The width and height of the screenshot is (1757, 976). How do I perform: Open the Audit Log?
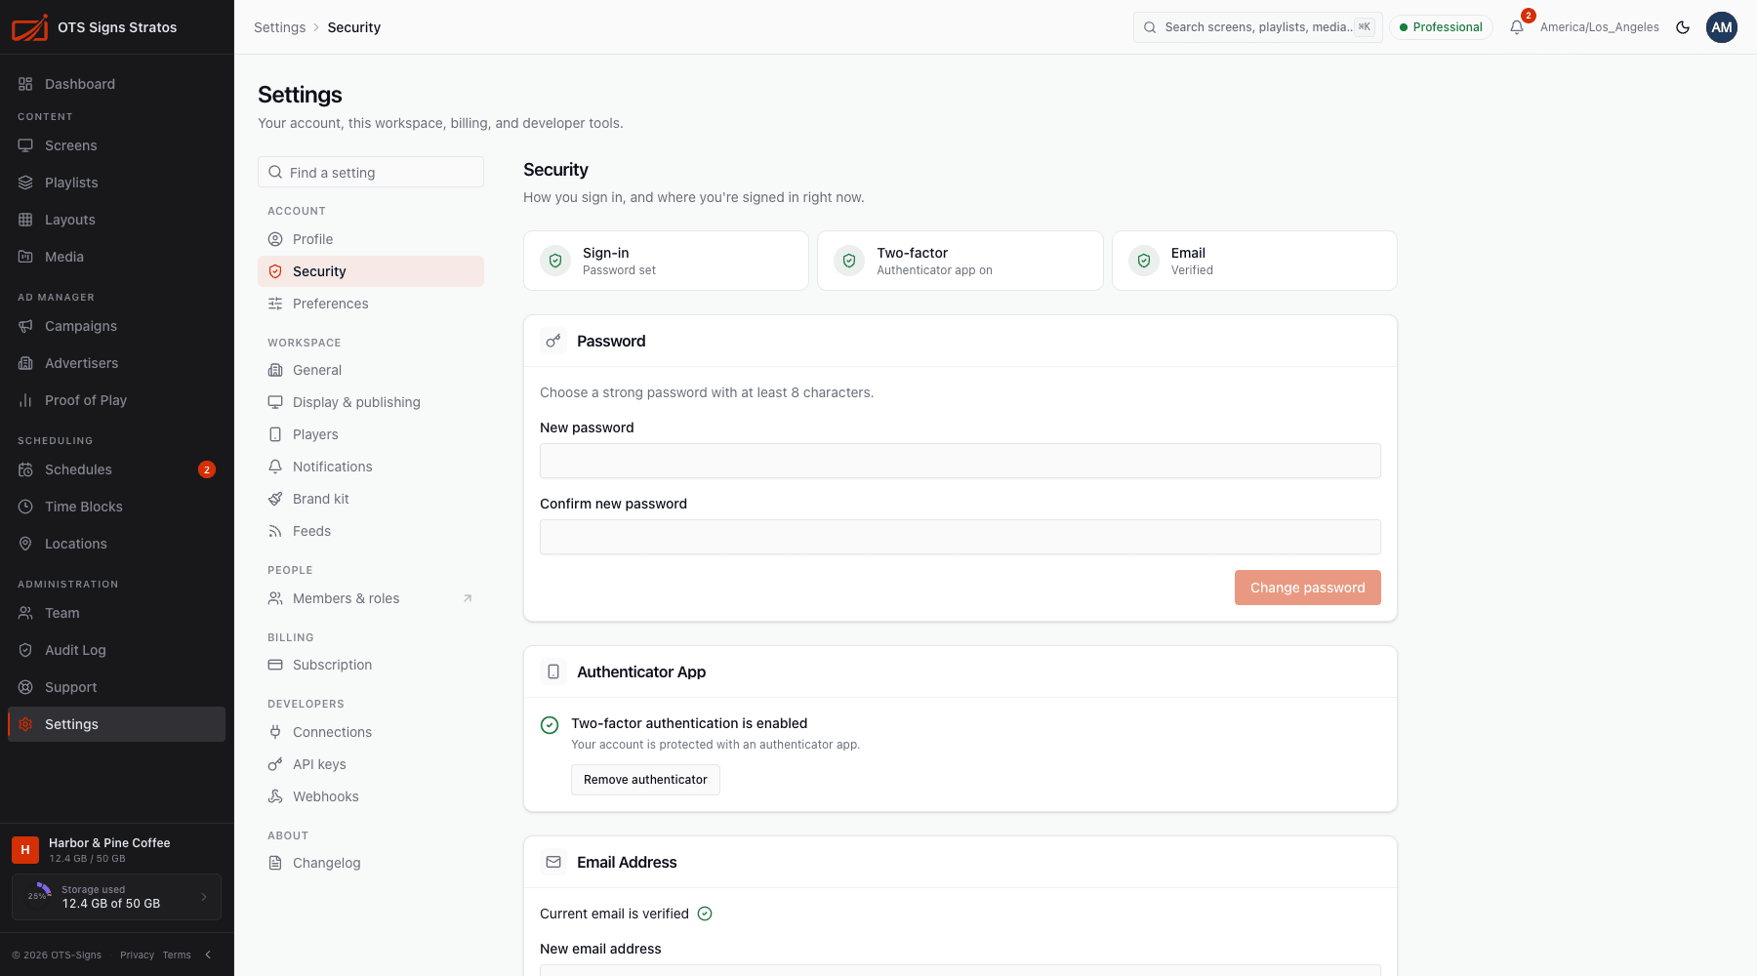pyautogui.click(x=117, y=650)
